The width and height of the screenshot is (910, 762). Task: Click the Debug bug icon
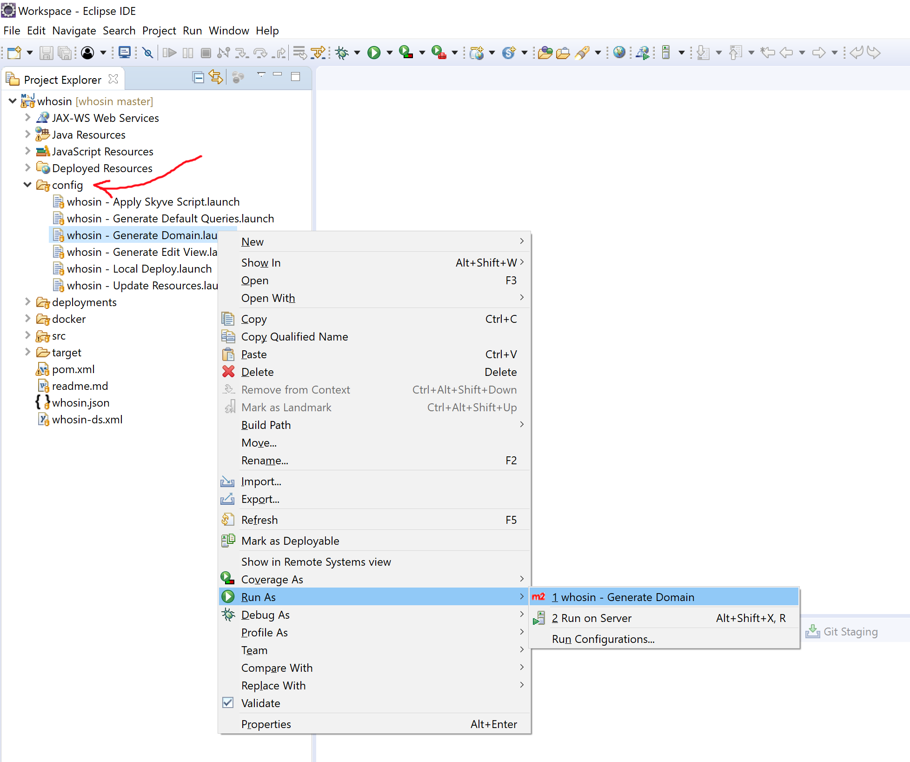coord(342,53)
